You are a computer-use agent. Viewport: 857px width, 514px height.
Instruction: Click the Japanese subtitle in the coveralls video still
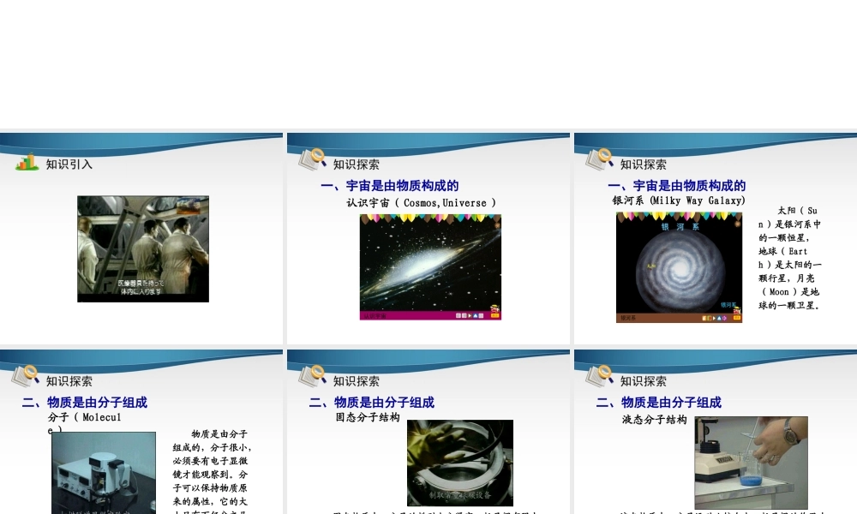point(141,287)
